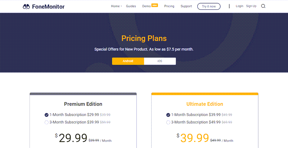Image resolution: width=288 pixels, height=148 pixels.
Task: Select Premium 3-Month Subscription radio button
Action: point(46,122)
